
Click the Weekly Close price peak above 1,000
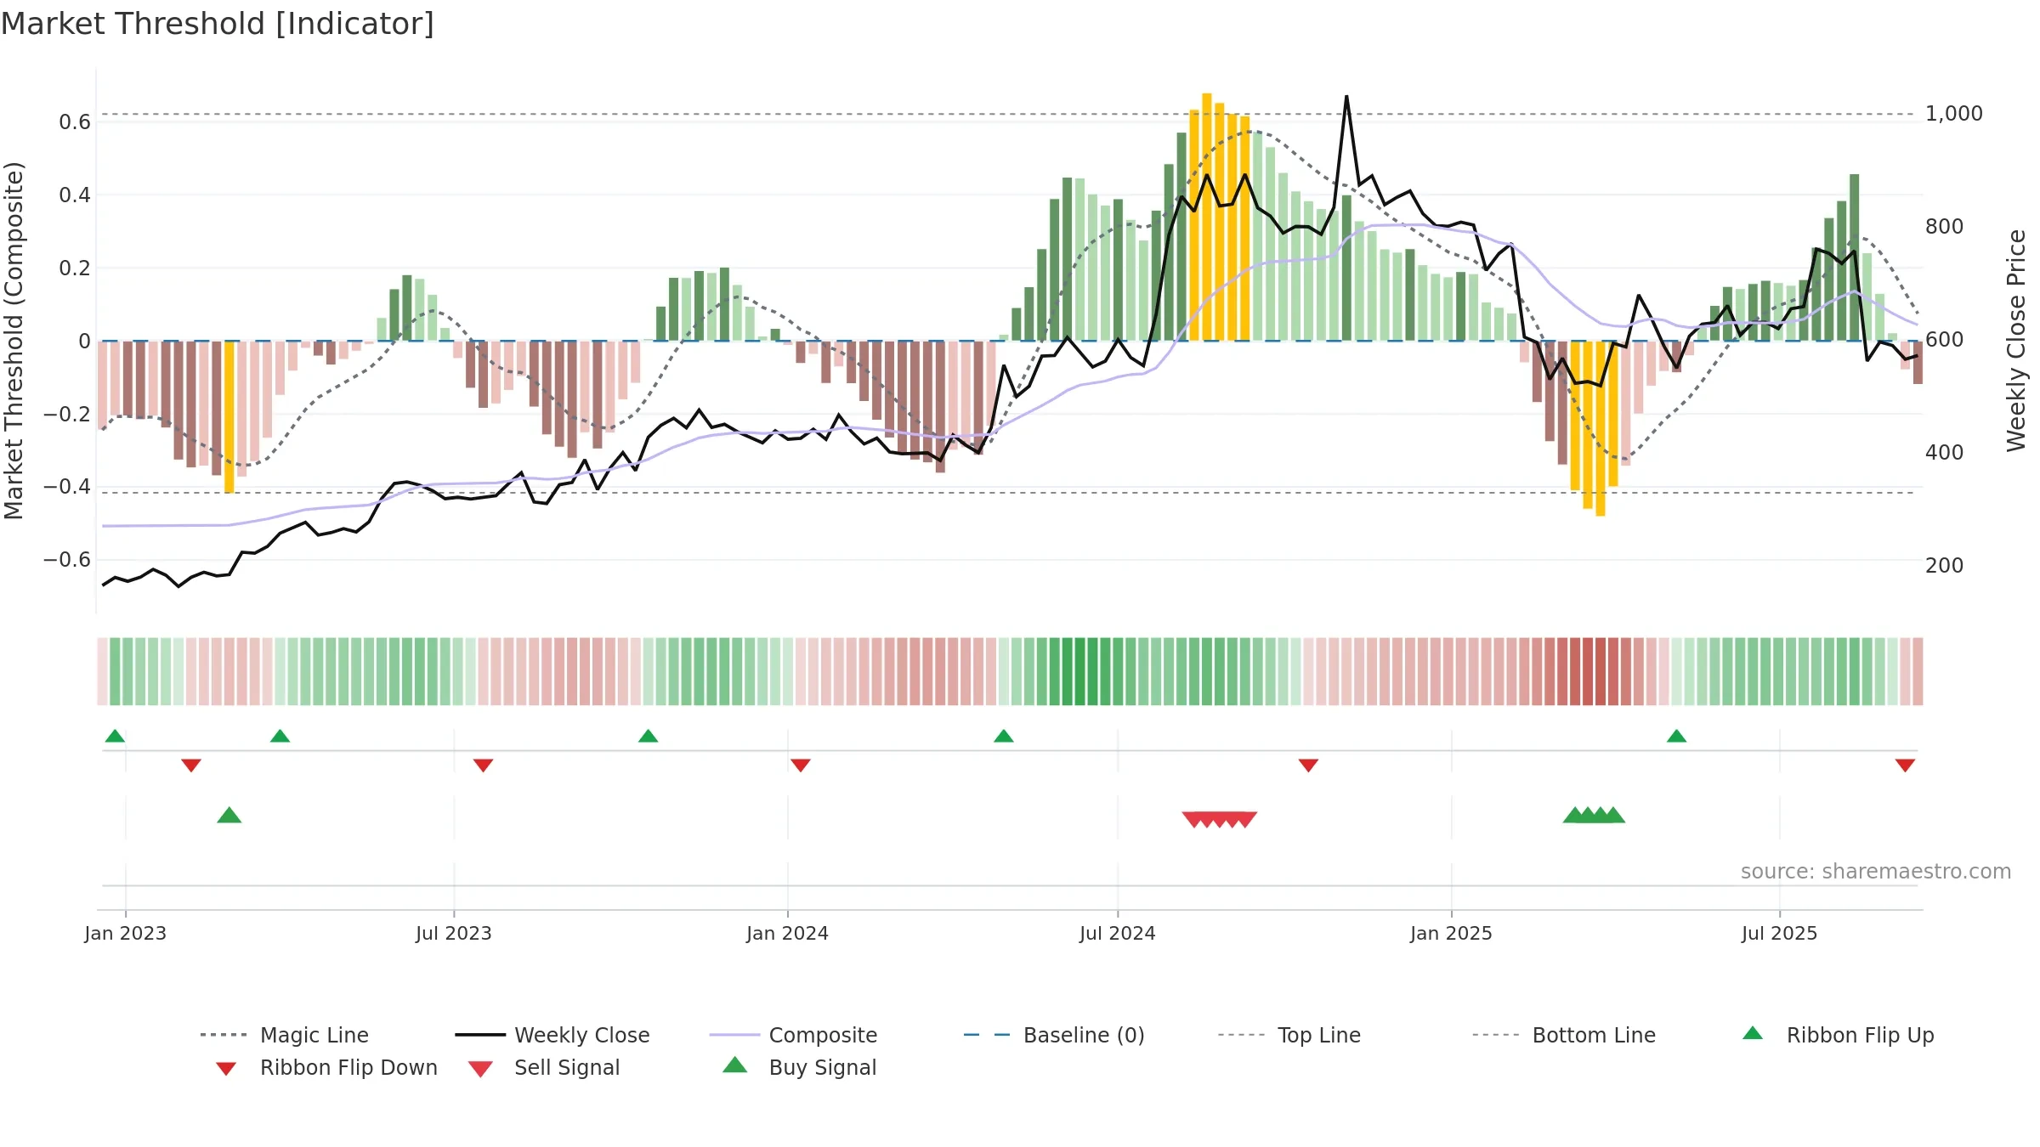pos(1346,97)
